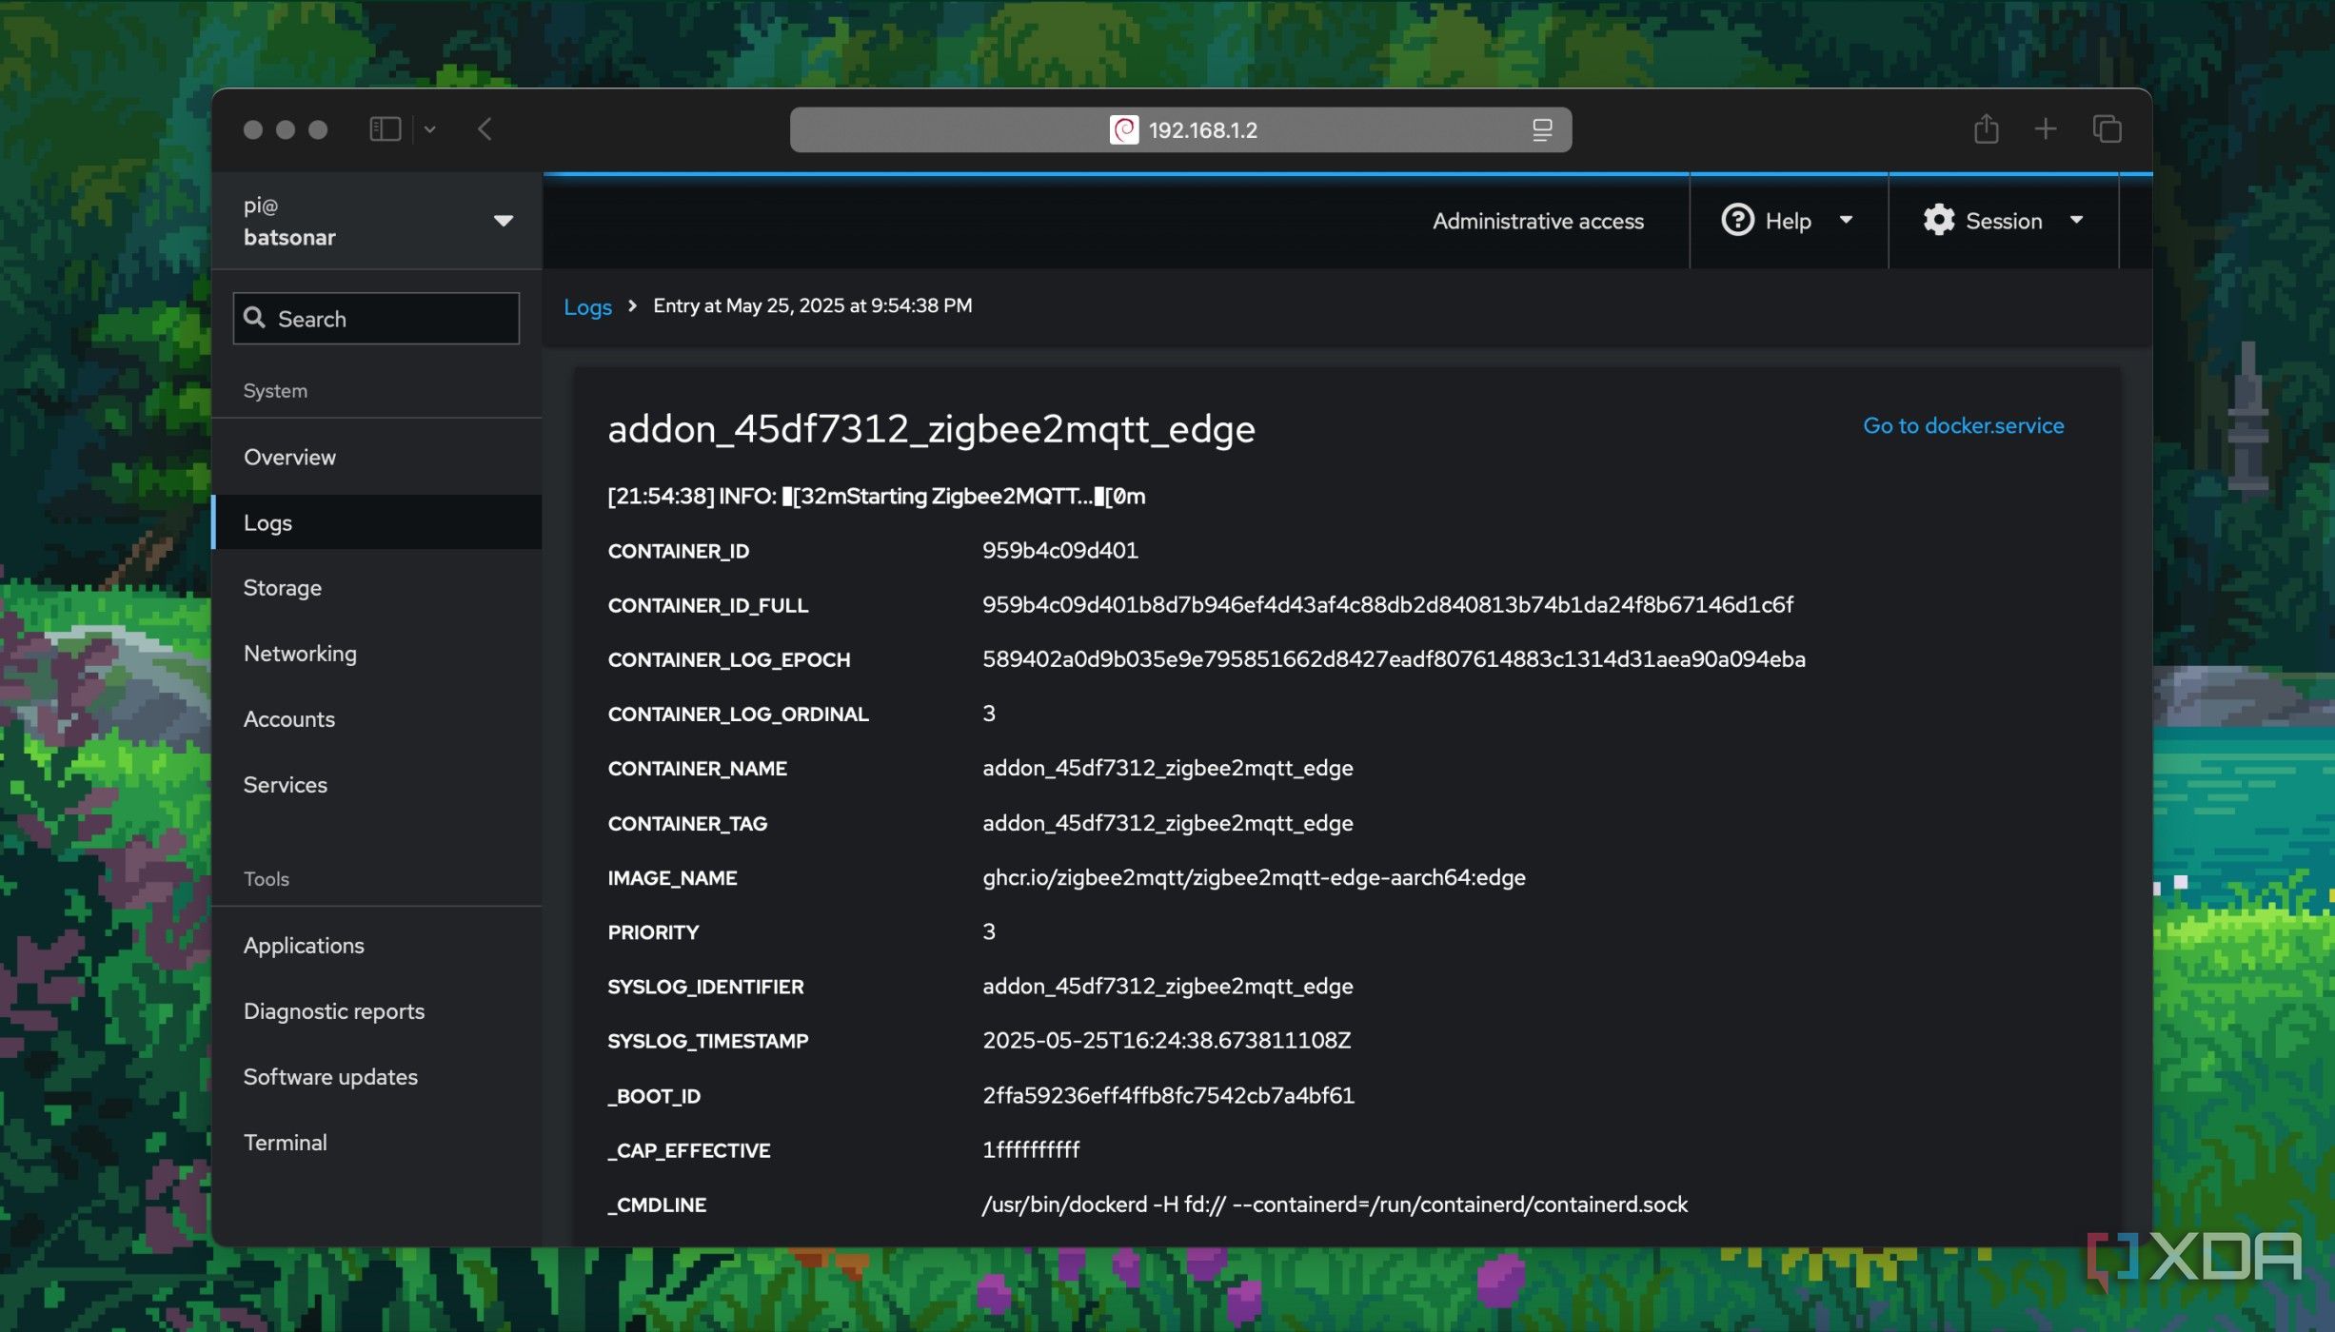This screenshot has width=2335, height=1332.
Task: Go back via Logs breadcrumb link
Action: (587, 307)
